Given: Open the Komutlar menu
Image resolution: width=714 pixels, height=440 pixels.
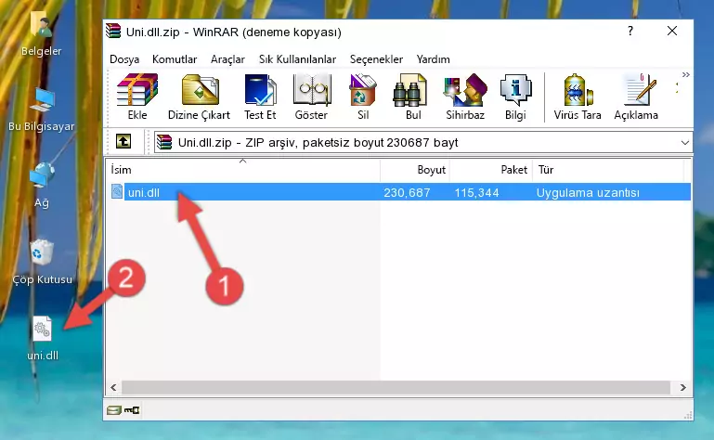Looking at the screenshot, I should [x=175, y=59].
